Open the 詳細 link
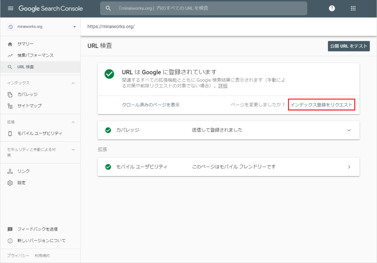The width and height of the screenshot is (377, 263). tap(223, 86)
